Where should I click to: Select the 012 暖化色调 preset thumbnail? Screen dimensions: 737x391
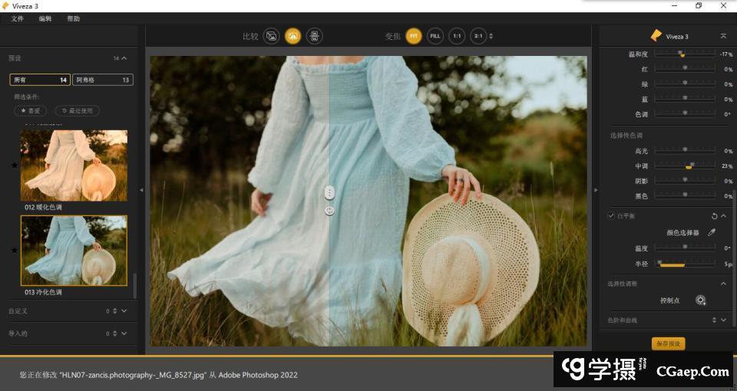(x=74, y=165)
